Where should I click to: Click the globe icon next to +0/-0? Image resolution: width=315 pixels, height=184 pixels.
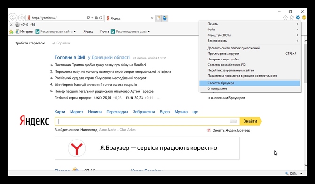pyautogui.click(x=17, y=25)
